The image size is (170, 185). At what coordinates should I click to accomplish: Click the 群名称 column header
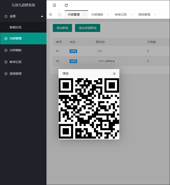tap(100, 42)
